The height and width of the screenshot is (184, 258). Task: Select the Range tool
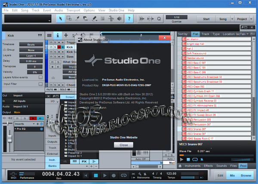[x=69, y=18]
